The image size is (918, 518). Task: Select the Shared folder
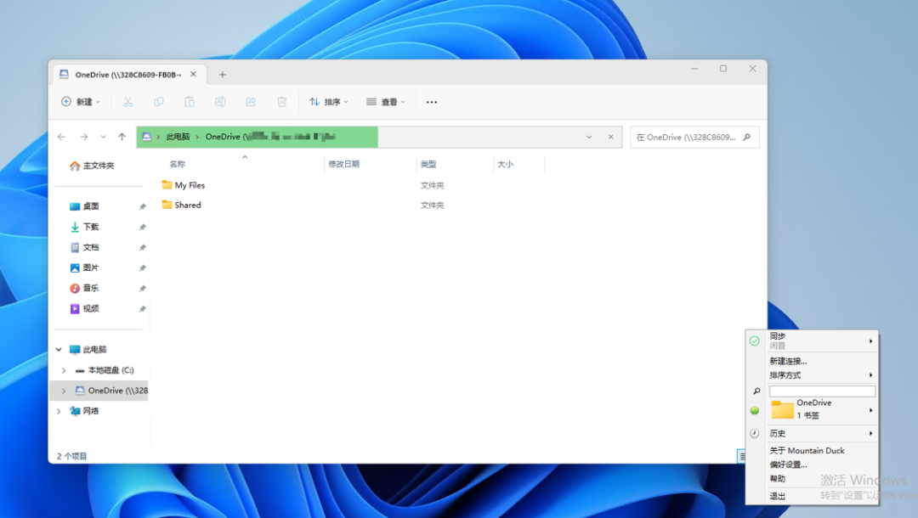182,206
